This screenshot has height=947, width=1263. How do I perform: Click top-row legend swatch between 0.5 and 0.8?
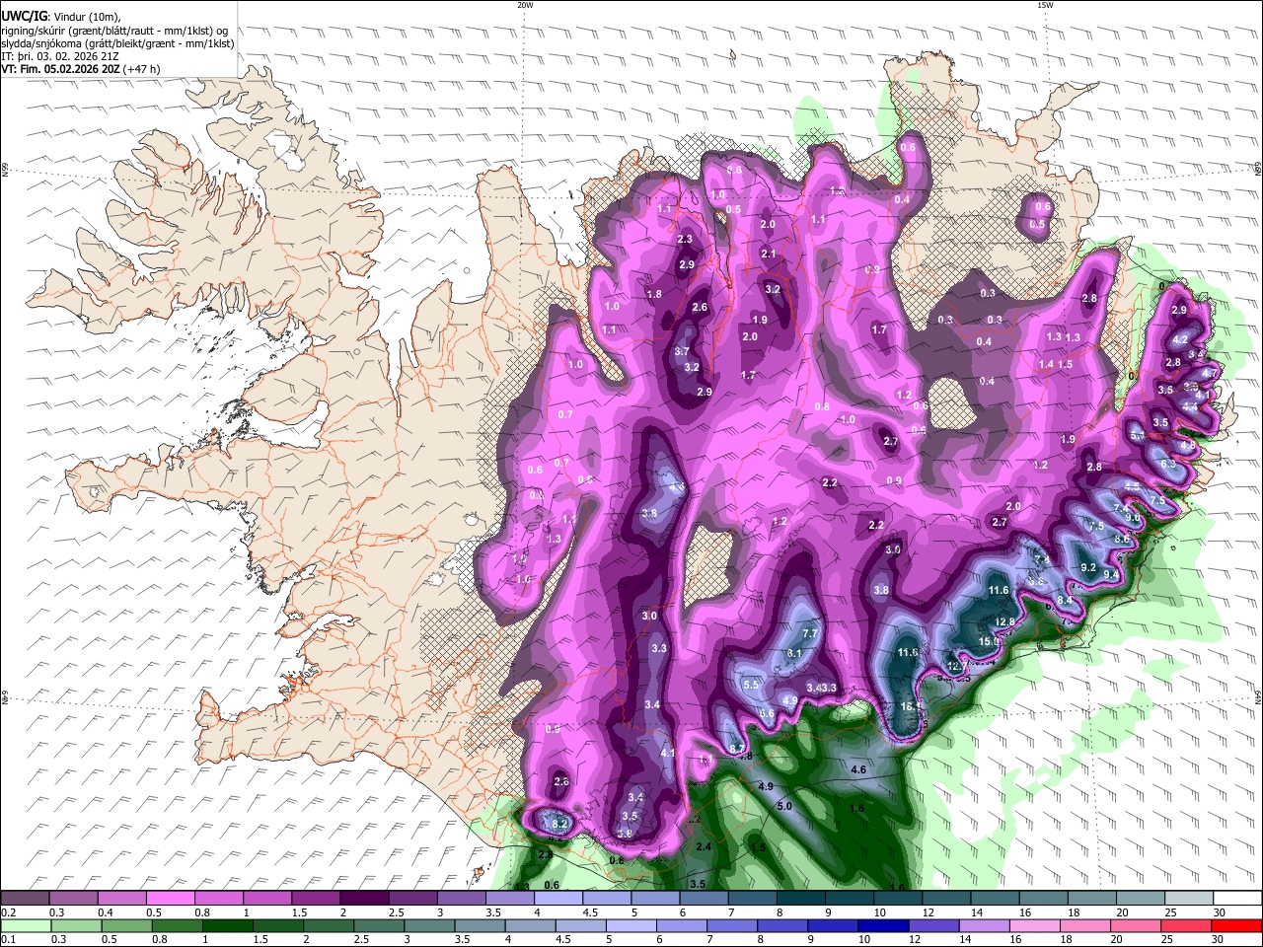pos(170,899)
